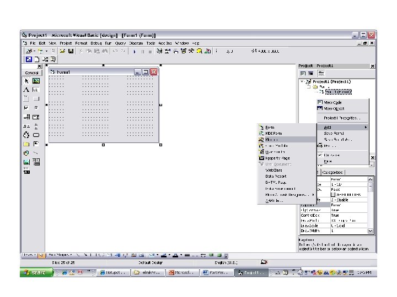Select the ListBox control in toolbox
397x297 pixels.
(x=36, y=117)
